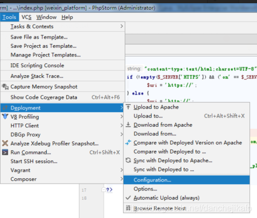Open the VCS menu
Screen dimensions: 257x218
26,17
